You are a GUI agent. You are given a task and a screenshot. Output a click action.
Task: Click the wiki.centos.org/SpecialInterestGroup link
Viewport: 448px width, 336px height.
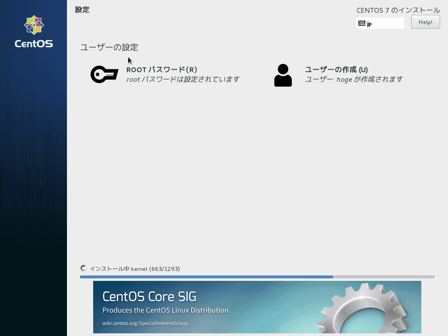(144, 323)
